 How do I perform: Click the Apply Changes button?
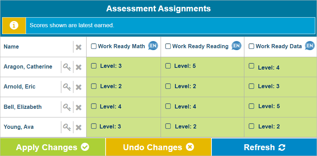click(53, 147)
